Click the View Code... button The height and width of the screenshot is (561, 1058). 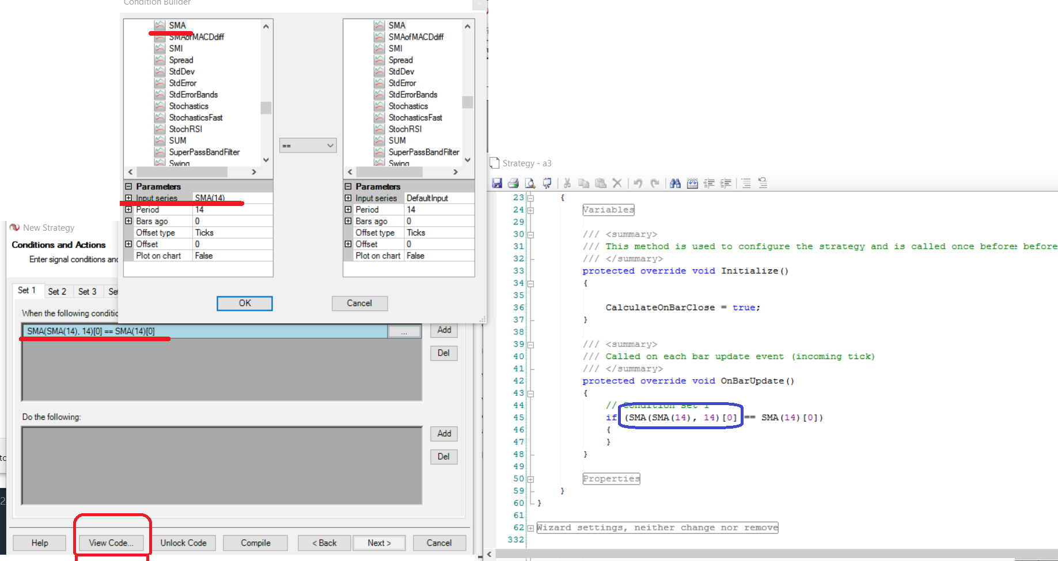click(x=111, y=543)
